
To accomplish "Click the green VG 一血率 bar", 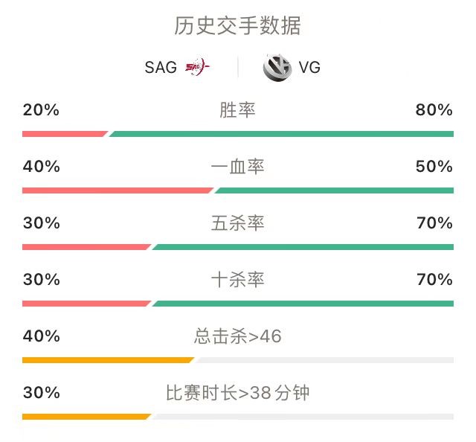I will pos(334,190).
